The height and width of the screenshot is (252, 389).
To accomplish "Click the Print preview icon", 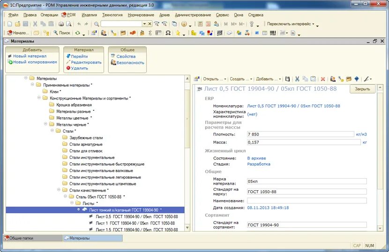I will [x=69, y=24].
